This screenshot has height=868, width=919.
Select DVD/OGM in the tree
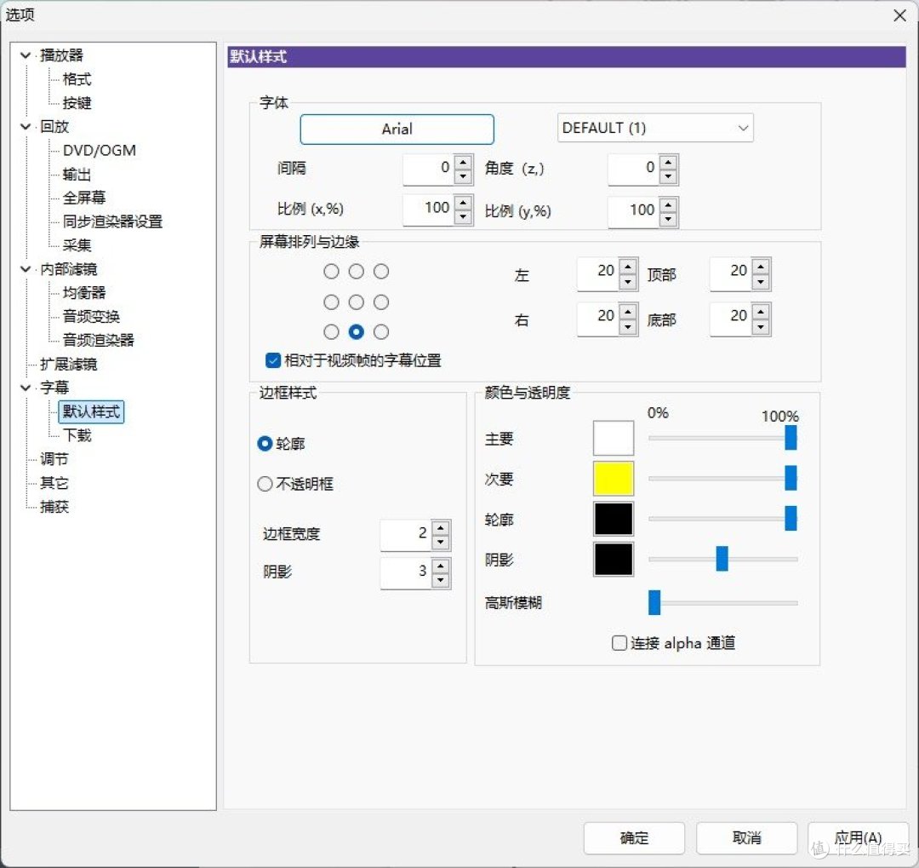click(x=99, y=150)
